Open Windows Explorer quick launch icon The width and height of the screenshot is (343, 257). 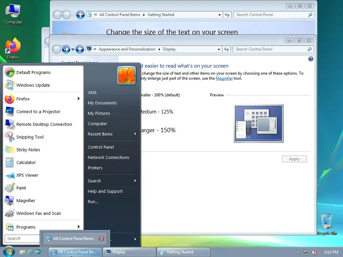coord(22,252)
